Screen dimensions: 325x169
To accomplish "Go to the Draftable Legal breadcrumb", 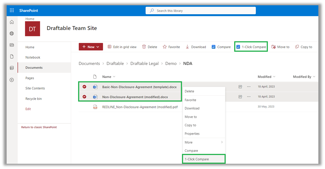I will point(144,63).
